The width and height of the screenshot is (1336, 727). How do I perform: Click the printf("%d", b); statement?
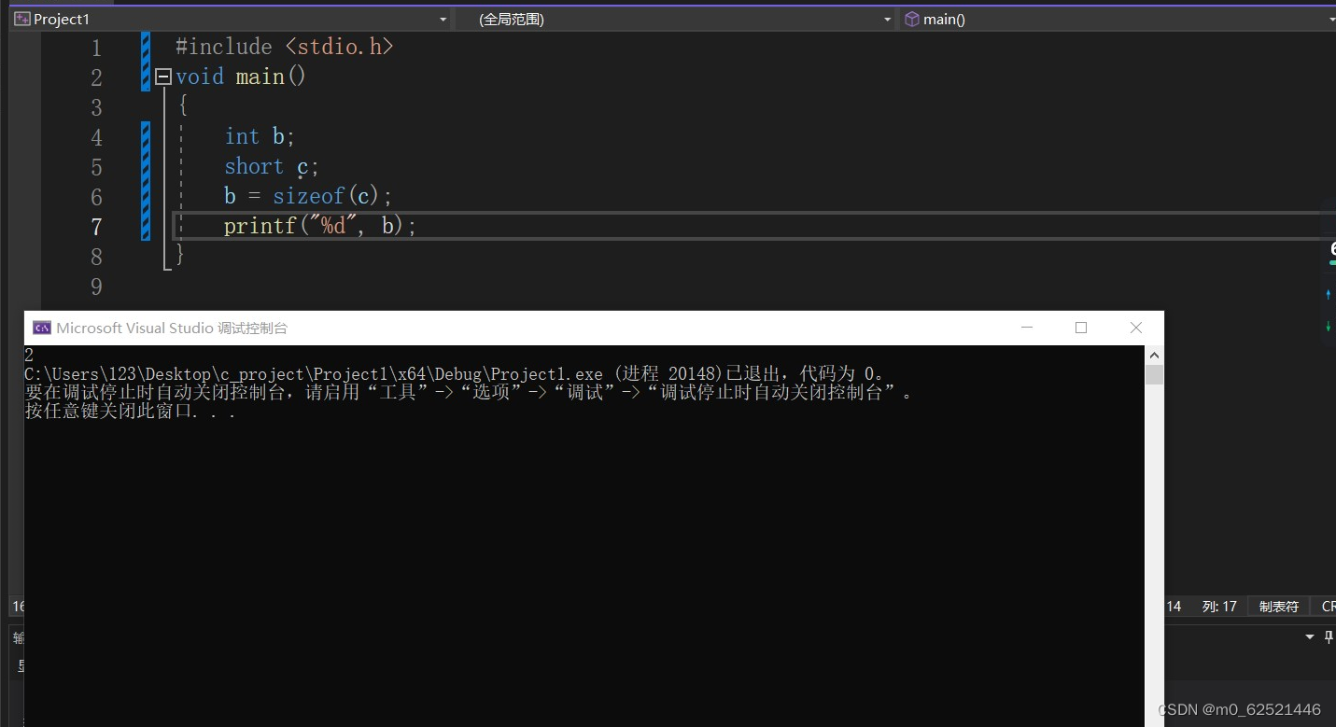click(320, 226)
